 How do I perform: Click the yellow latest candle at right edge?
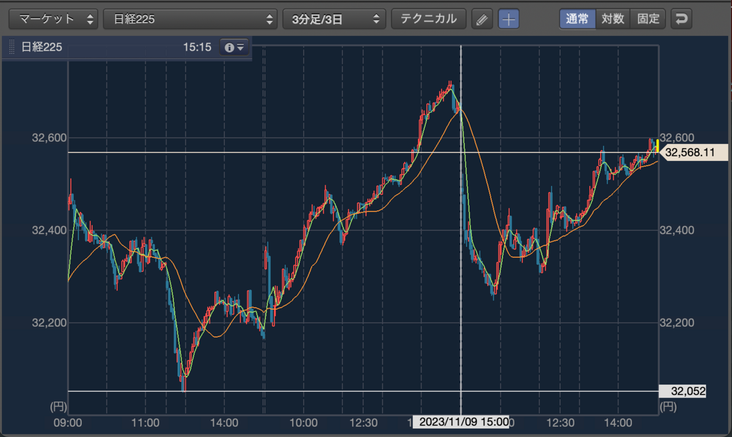point(657,145)
